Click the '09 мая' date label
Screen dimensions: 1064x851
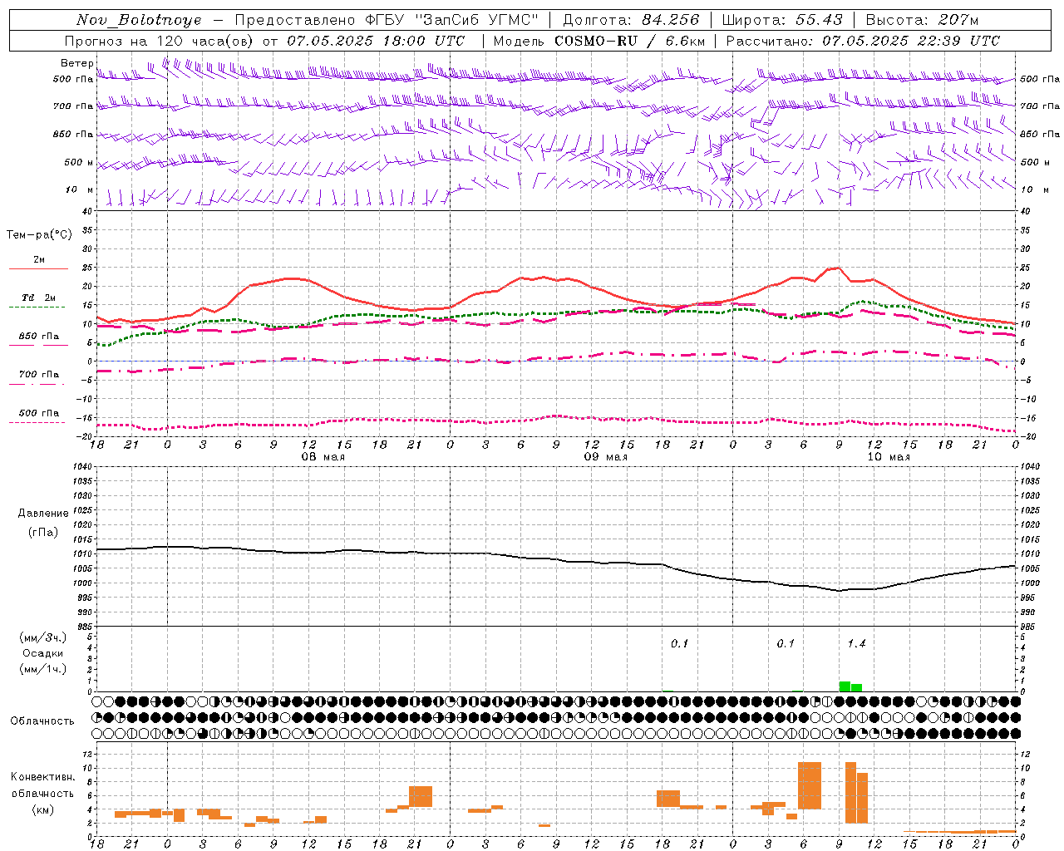tap(605, 457)
